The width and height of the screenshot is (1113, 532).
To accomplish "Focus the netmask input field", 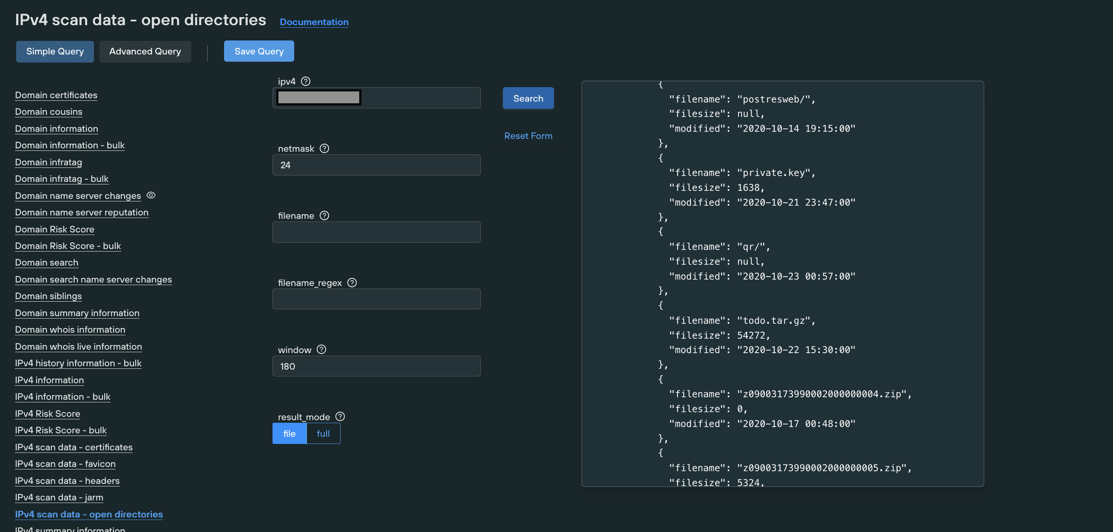I will [x=376, y=165].
